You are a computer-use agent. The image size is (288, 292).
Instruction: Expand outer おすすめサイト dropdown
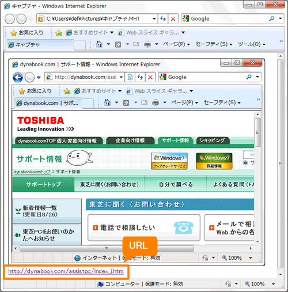[x=112, y=33]
